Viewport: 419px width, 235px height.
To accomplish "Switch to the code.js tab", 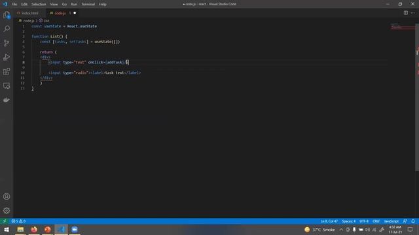I will click(60, 13).
